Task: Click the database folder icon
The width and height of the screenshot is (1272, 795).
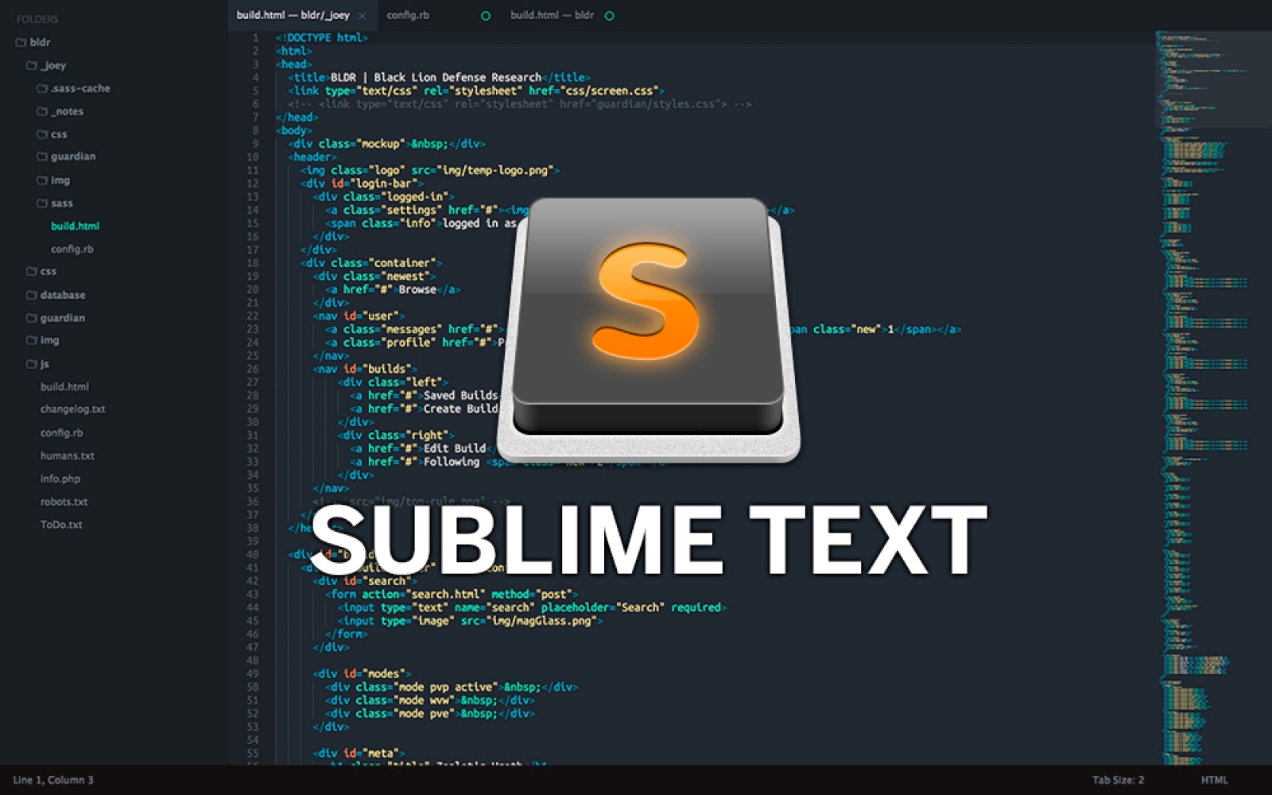Action: pos(32,295)
